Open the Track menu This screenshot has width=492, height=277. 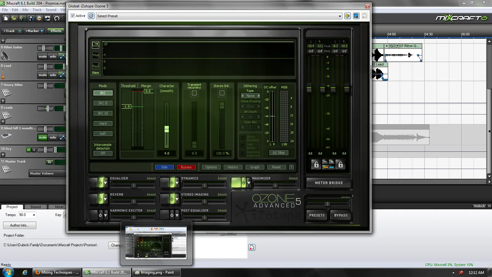coord(37,10)
